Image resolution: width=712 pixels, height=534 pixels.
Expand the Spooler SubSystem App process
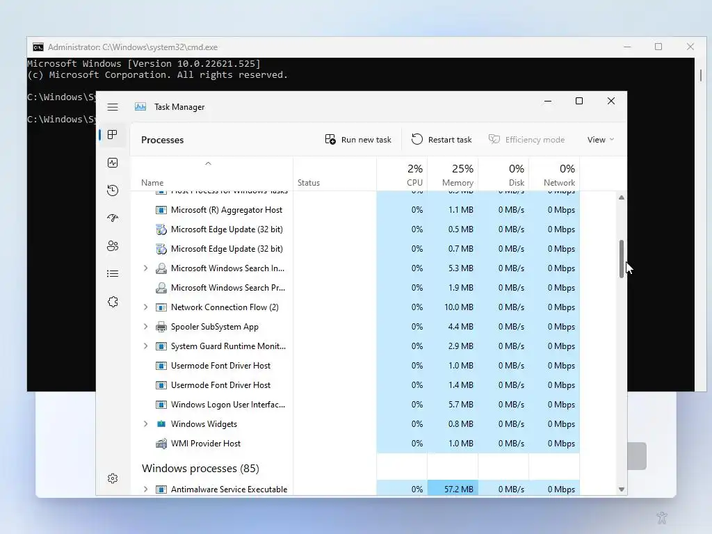pos(145,327)
